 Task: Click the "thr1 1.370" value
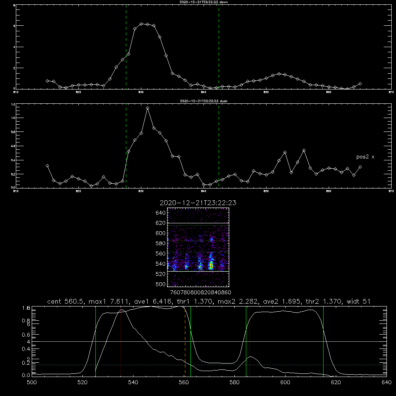(194, 301)
